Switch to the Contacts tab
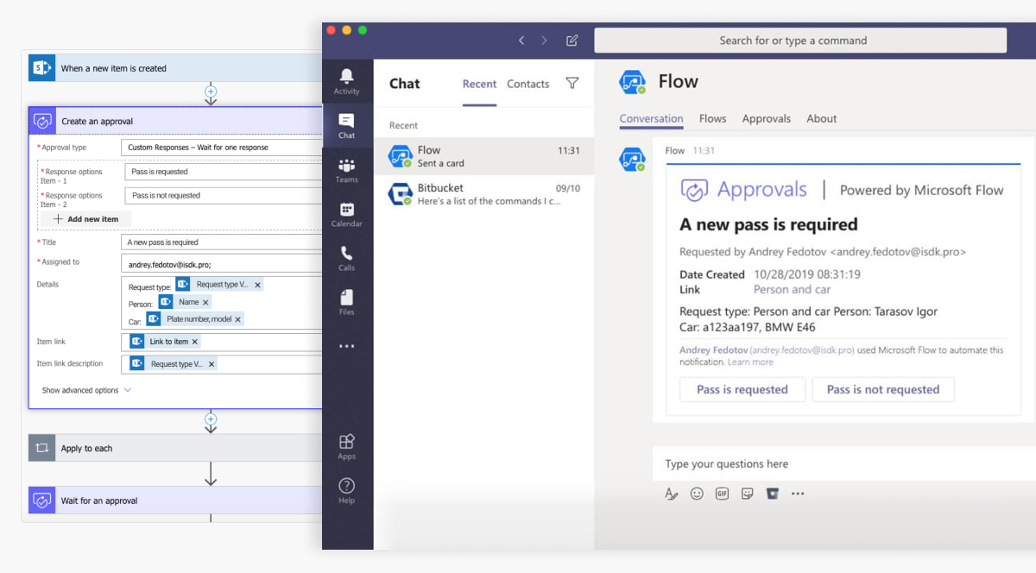Viewport: 1036px width, 573px height. coord(527,84)
